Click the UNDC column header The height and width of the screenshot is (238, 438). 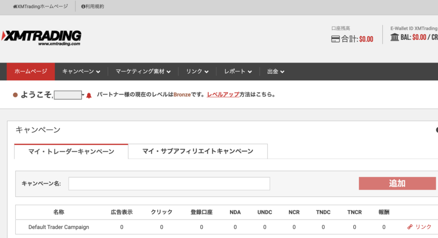tap(264, 212)
